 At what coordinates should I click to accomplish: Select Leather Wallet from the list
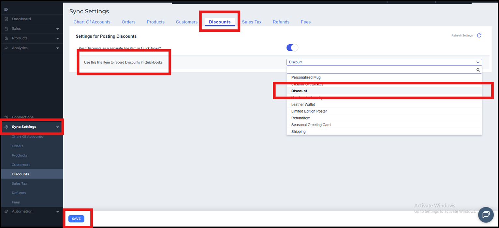click(384, 105)
